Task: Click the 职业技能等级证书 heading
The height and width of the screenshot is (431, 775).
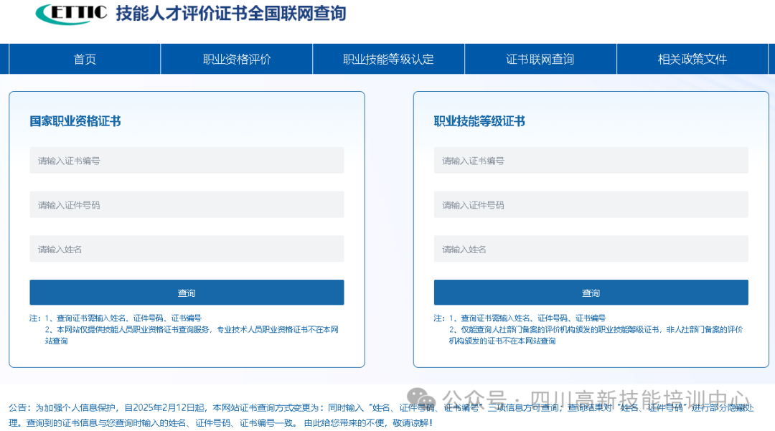Action: (479, 121)
